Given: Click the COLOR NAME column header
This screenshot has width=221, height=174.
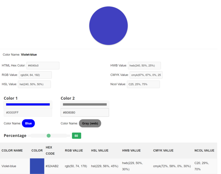Looking at the screenshot, I should [12, 150].
